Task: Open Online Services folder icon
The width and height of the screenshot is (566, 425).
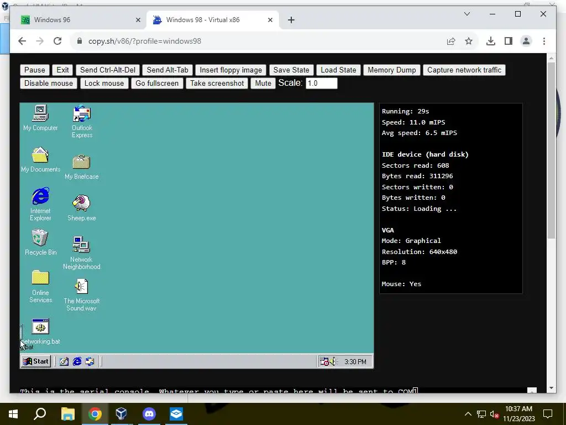Action: pos(40,287)
